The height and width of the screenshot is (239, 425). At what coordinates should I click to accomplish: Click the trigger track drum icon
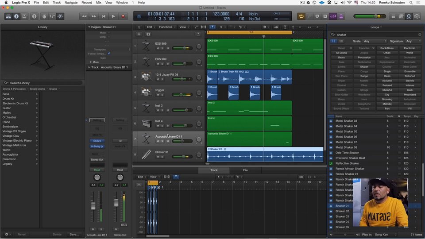tap(147, 93)
